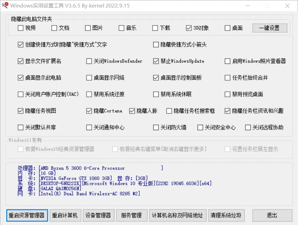This screenshot has height=225, width=298.
Task: Click 重启计算机 button
Action: pos(65,215)
